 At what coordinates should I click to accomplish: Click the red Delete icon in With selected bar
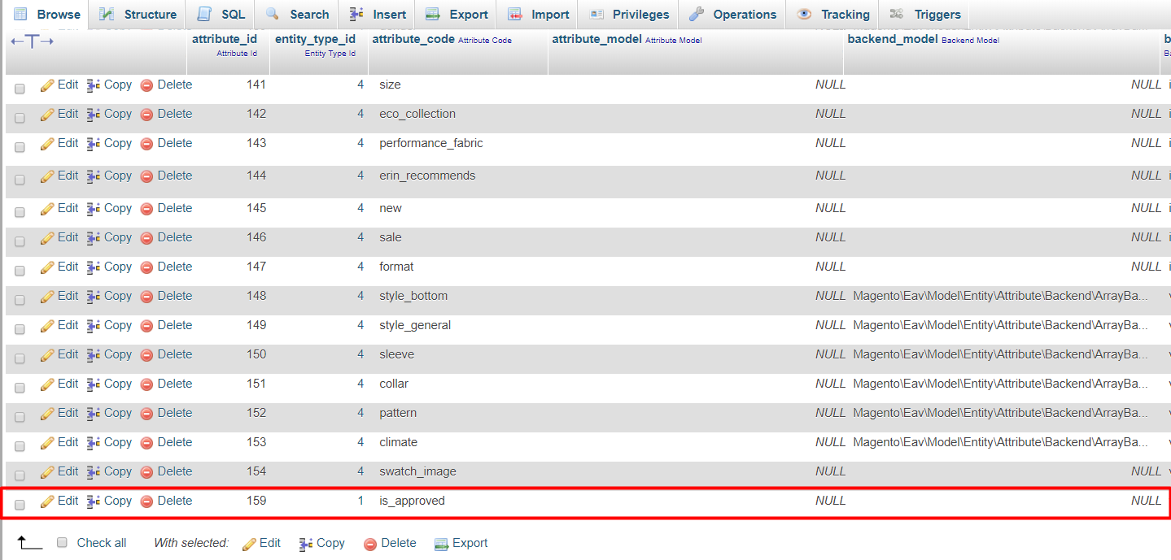pos(370,544)
